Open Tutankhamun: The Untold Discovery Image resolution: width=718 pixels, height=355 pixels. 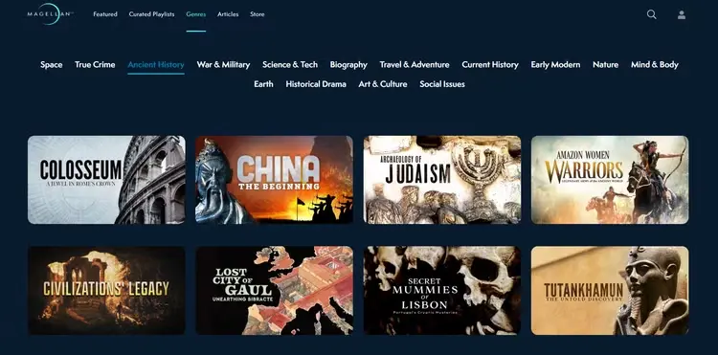(610, 291)
